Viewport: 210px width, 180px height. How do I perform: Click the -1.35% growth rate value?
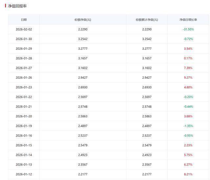click(188, 126)
